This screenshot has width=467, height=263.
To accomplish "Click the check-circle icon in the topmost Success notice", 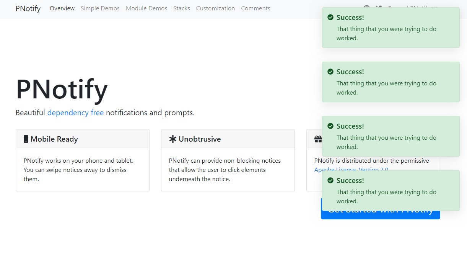I will click(x=330, y=17).
